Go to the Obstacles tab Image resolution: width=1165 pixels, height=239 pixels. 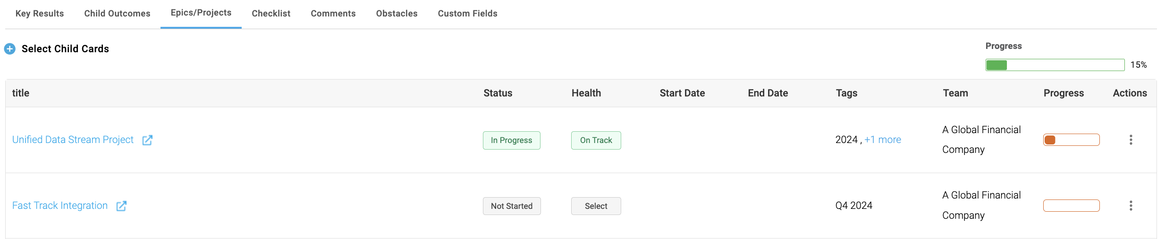click(397, 14)
